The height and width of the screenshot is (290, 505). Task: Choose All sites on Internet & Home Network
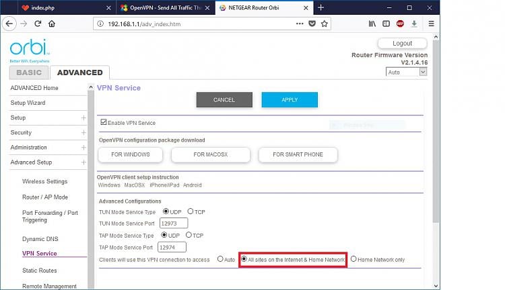click(x=244, y=259)
